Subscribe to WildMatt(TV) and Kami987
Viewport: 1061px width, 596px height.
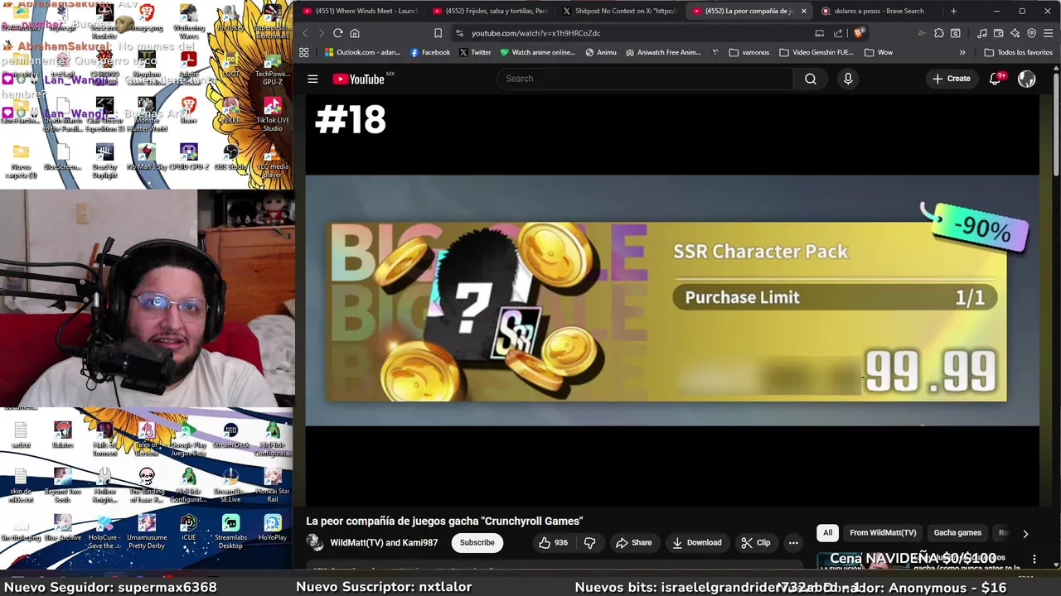coord(477,543)
